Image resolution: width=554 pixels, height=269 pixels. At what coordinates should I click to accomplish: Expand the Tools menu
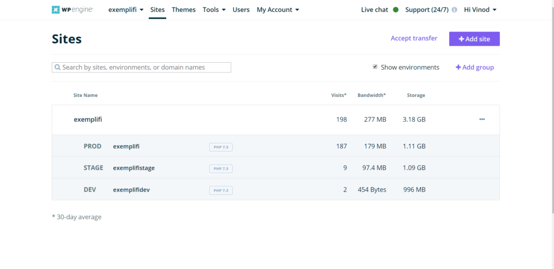tap(214, 10)
